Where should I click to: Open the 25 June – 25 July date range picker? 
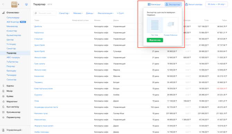pyautogui.click(x=216, y=4)
